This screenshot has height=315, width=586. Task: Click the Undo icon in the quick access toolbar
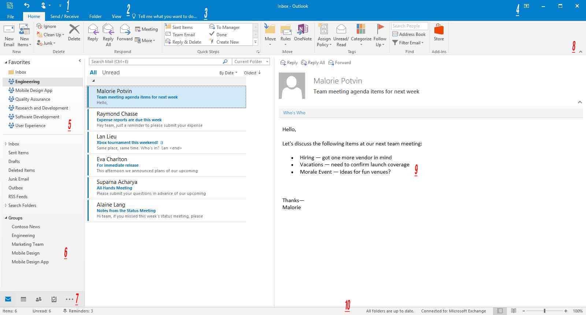(27, 5)
